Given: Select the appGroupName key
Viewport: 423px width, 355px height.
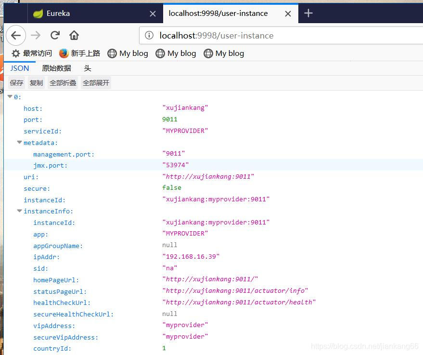Looking at the screenshot, I should pos(58,246).
